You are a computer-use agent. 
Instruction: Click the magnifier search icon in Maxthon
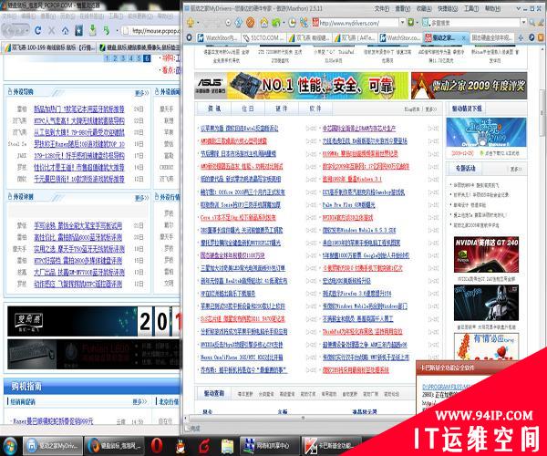(532, 23)
